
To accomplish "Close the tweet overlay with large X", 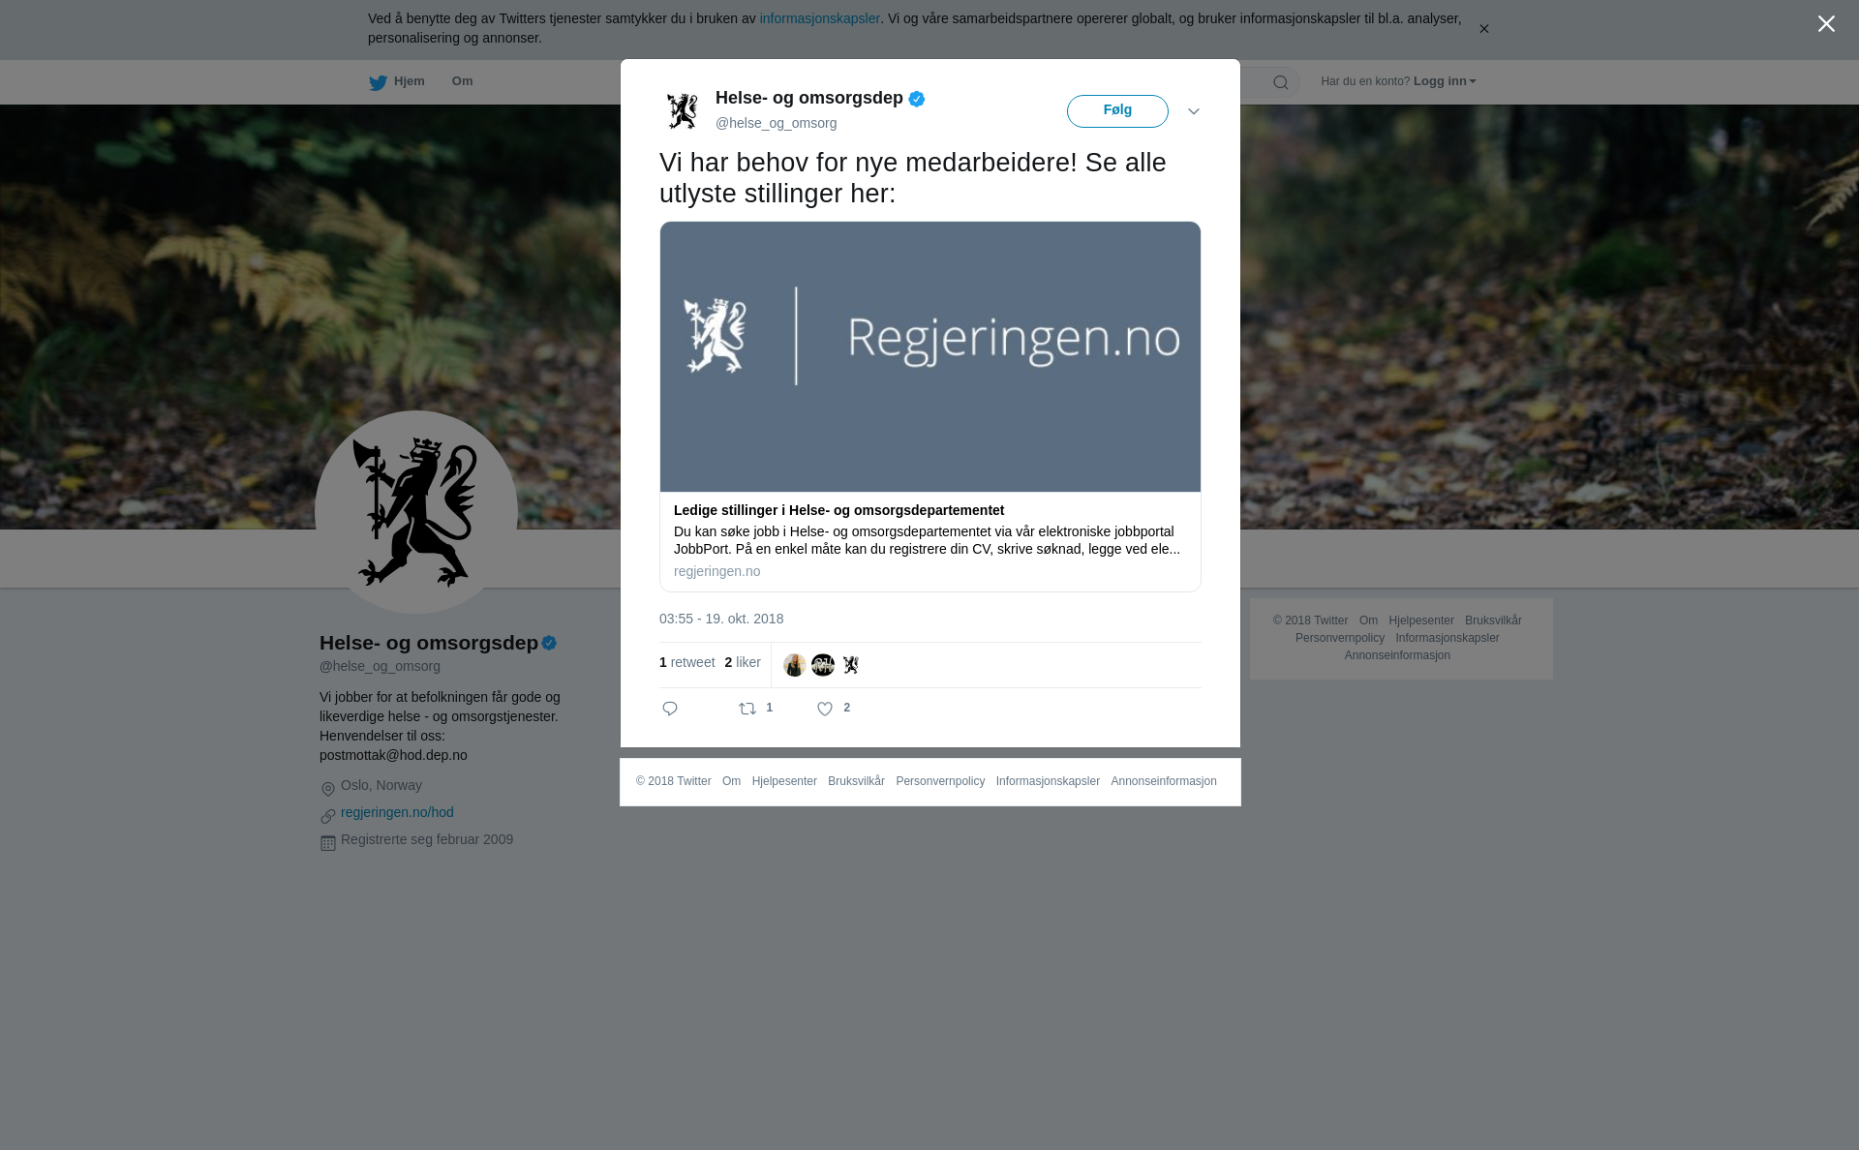I will pyautogui.click(x=1826, y=24).
